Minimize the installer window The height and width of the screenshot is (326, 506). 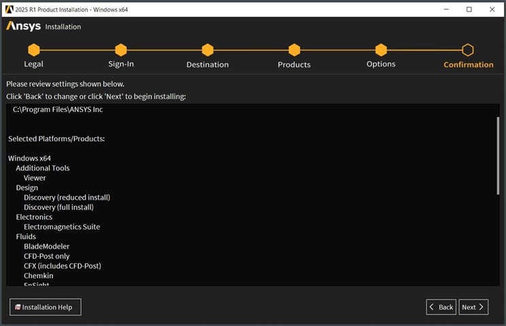click(446, 10)
